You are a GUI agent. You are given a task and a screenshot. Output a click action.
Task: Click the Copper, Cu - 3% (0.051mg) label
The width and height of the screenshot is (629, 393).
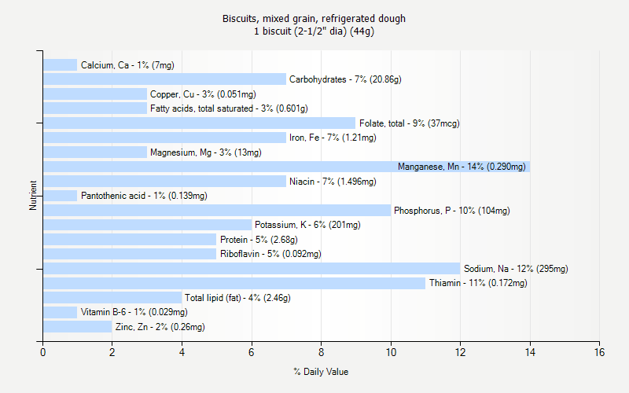tap(203, 94)
